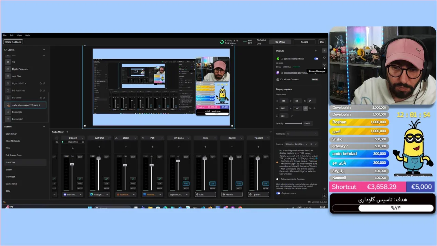Start recording with the Record button
The width and height of the screenshot is (437, 246).
coord(304,42)
